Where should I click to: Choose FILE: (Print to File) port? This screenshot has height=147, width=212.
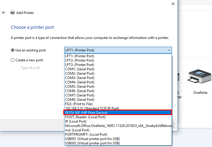point(79,104)
